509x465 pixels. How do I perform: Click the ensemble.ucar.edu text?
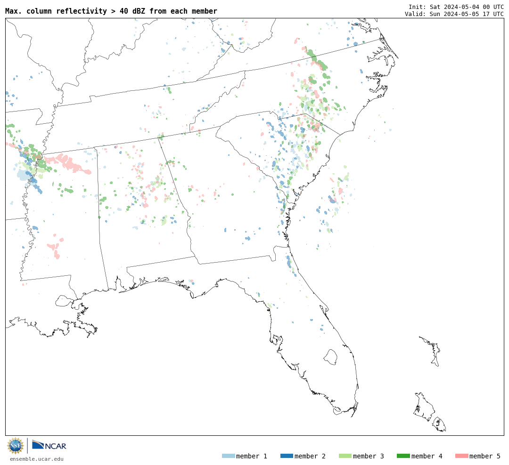(37, 459)
